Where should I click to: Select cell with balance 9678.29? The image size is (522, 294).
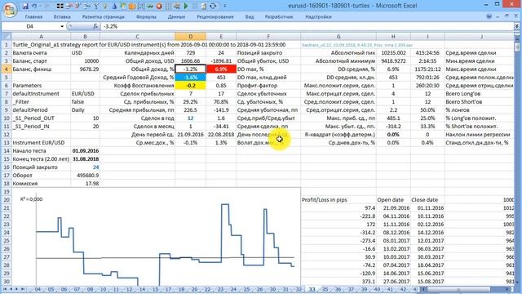coord(85,69)
